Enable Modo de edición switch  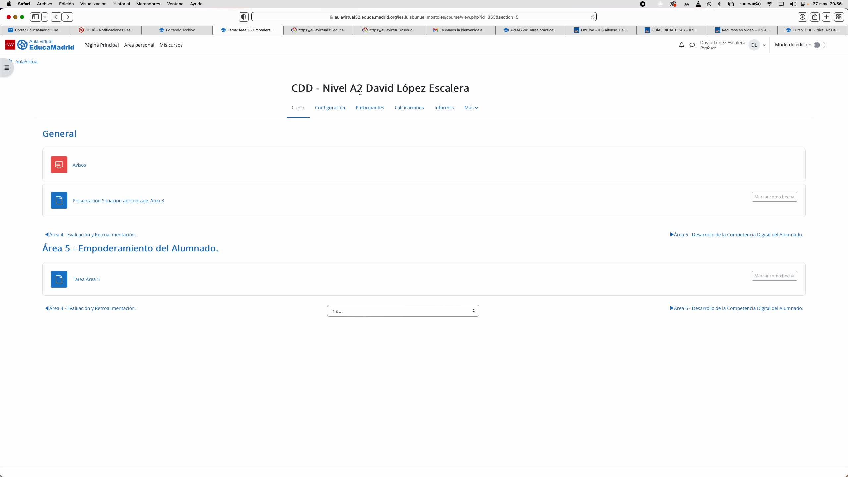[x=819, y=45]
